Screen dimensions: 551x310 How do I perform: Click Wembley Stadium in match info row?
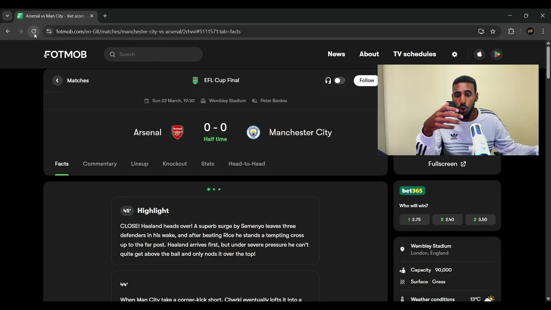tap(227, 101)
